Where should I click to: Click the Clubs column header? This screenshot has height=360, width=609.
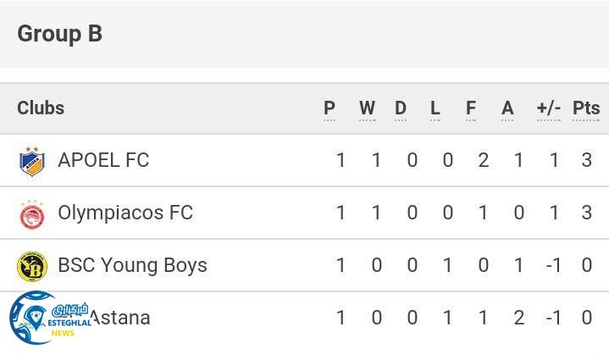pyautogui.click(x=41, y=108)
